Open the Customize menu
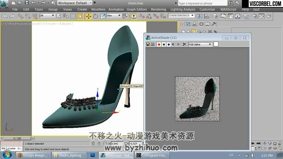283x159 pixels. coord(207,10)
